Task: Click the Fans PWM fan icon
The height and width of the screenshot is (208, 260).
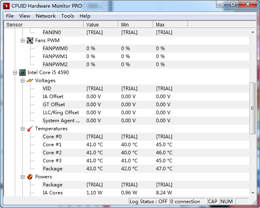Action: (30, 40)
